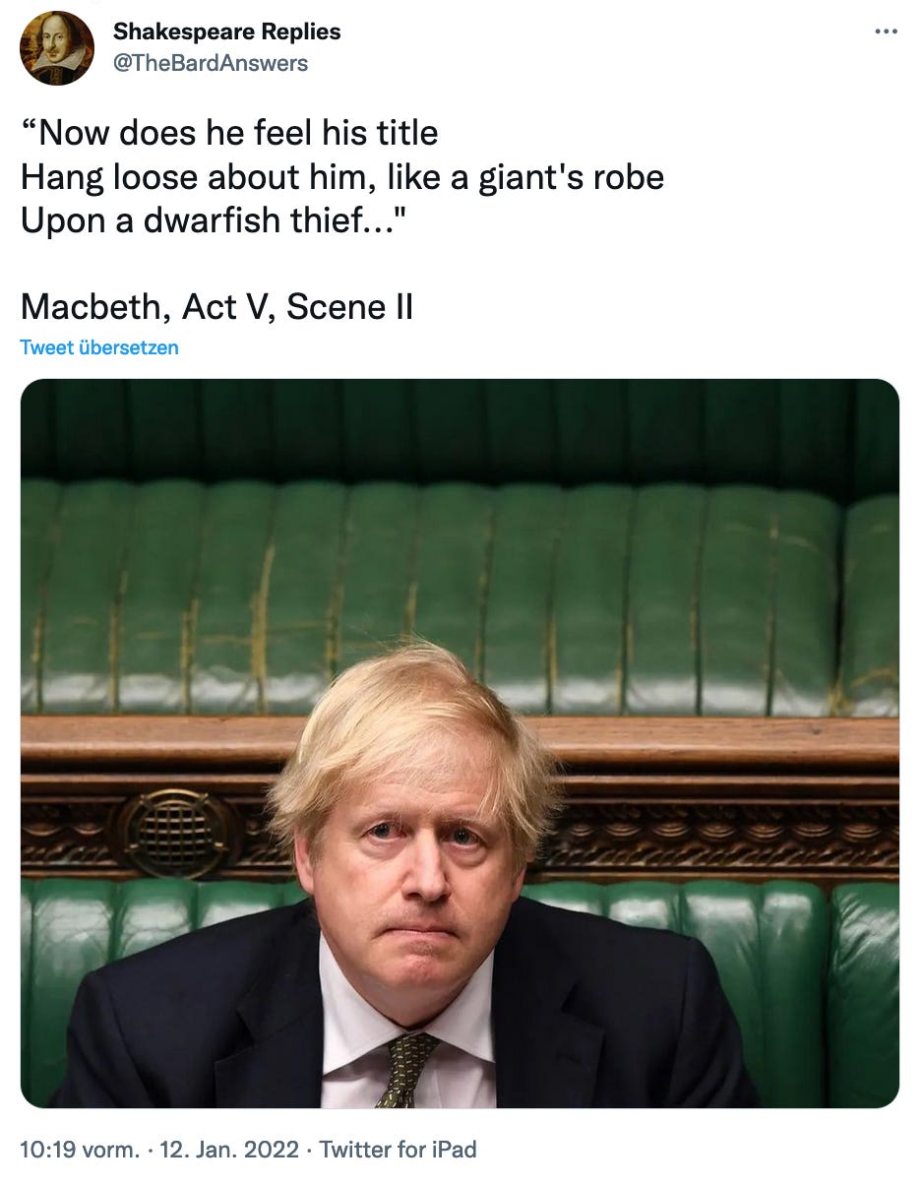Viewport: 923px width, 1187px height.
Task: Click the 10:19 vorm. timestamp
Action: click(80, 1149)
